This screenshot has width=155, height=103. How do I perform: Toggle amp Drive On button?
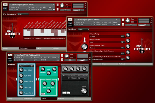pos(64,93)
